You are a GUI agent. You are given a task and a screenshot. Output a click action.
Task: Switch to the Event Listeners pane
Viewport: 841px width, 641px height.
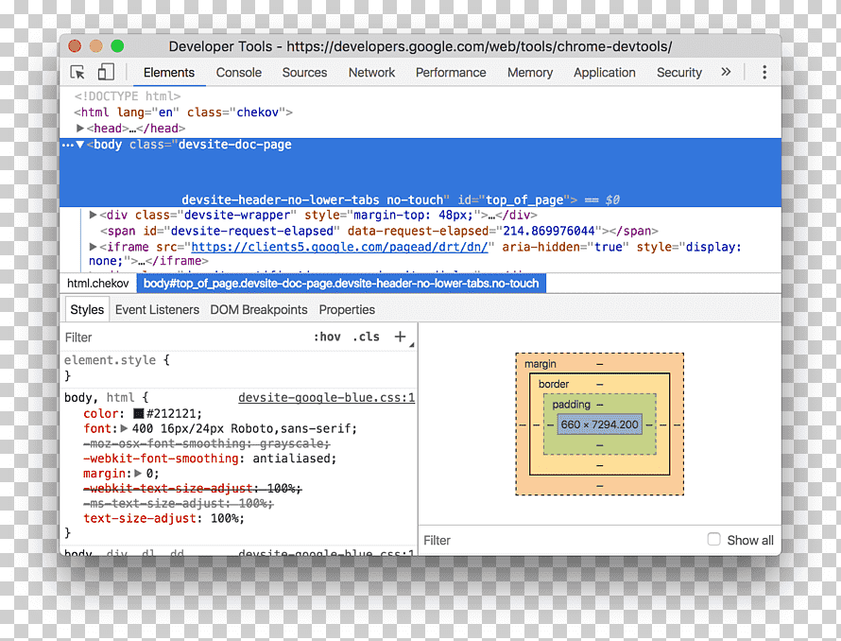pos(157,310)
